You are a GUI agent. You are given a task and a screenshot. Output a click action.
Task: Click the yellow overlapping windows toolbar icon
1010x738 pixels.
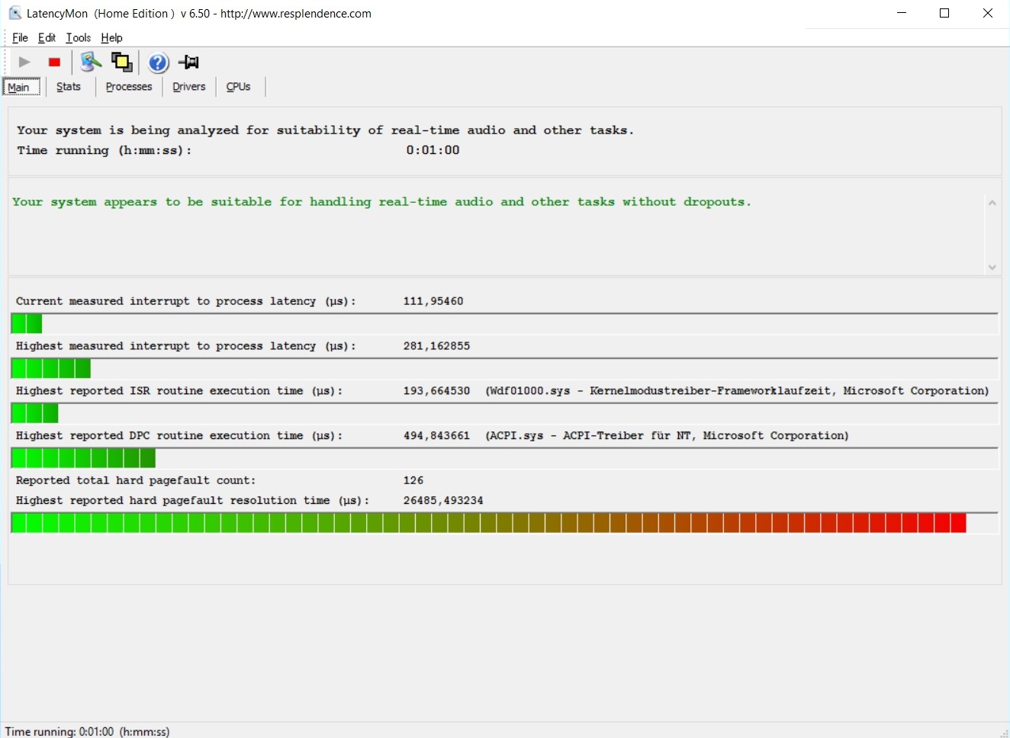tap(122, 62)
